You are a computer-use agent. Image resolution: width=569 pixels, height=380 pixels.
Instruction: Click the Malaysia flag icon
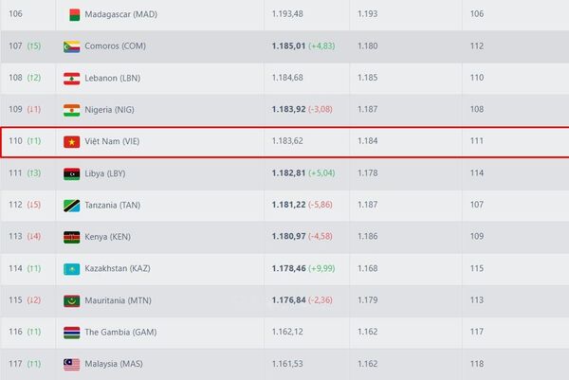click(x=72, y=364)
